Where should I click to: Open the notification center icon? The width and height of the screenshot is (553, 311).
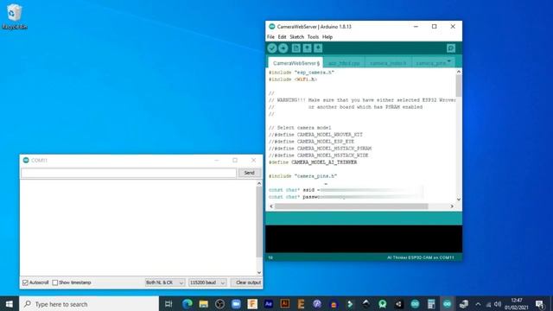pos(539,304)
